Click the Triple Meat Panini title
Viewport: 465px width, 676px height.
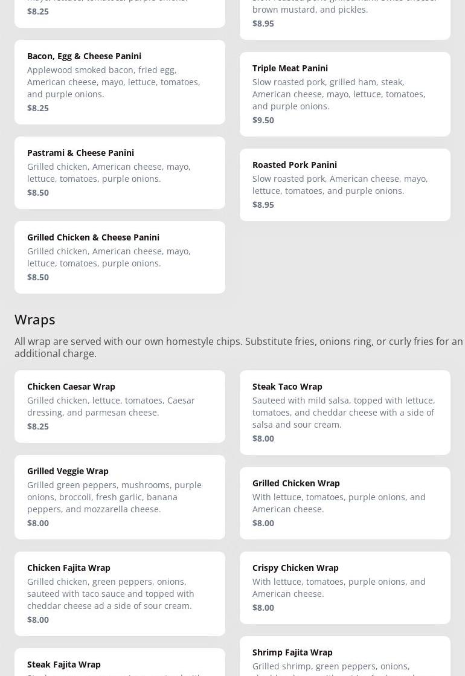pos(290,68)
